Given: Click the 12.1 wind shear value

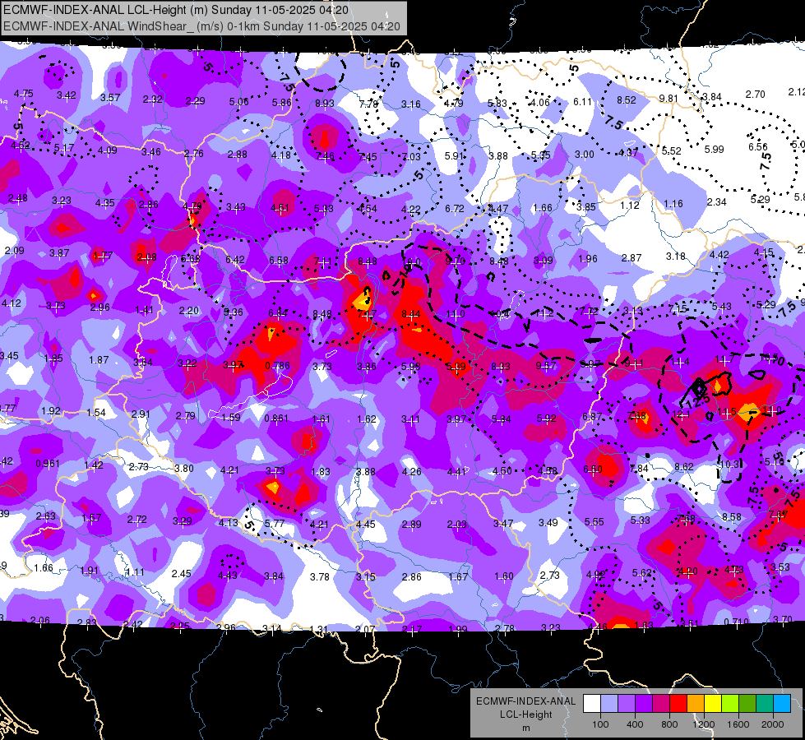Looking at the screenshot, I should point(680,414).
